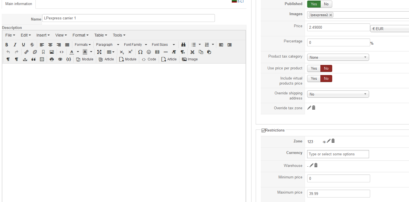Open the Product tax category dropdown
The width and height of the screenshot is (409, 202).
pos(338,57)
